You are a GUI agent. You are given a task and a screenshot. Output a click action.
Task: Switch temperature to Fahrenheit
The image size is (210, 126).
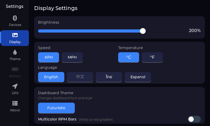pyautogui.click(x=152, y=57)
